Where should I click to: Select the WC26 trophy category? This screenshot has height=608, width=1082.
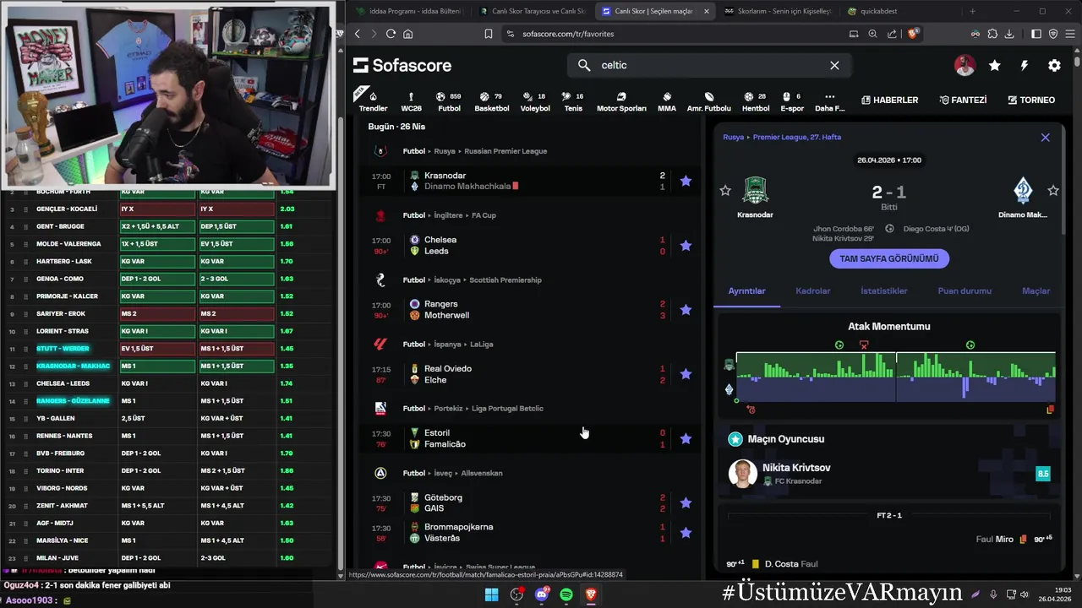click(411, 100)
